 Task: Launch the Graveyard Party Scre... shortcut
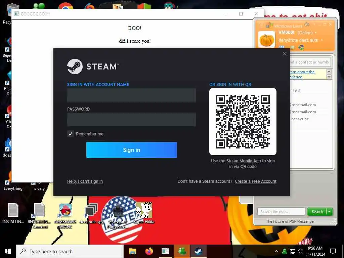click(x=118, y=216)
